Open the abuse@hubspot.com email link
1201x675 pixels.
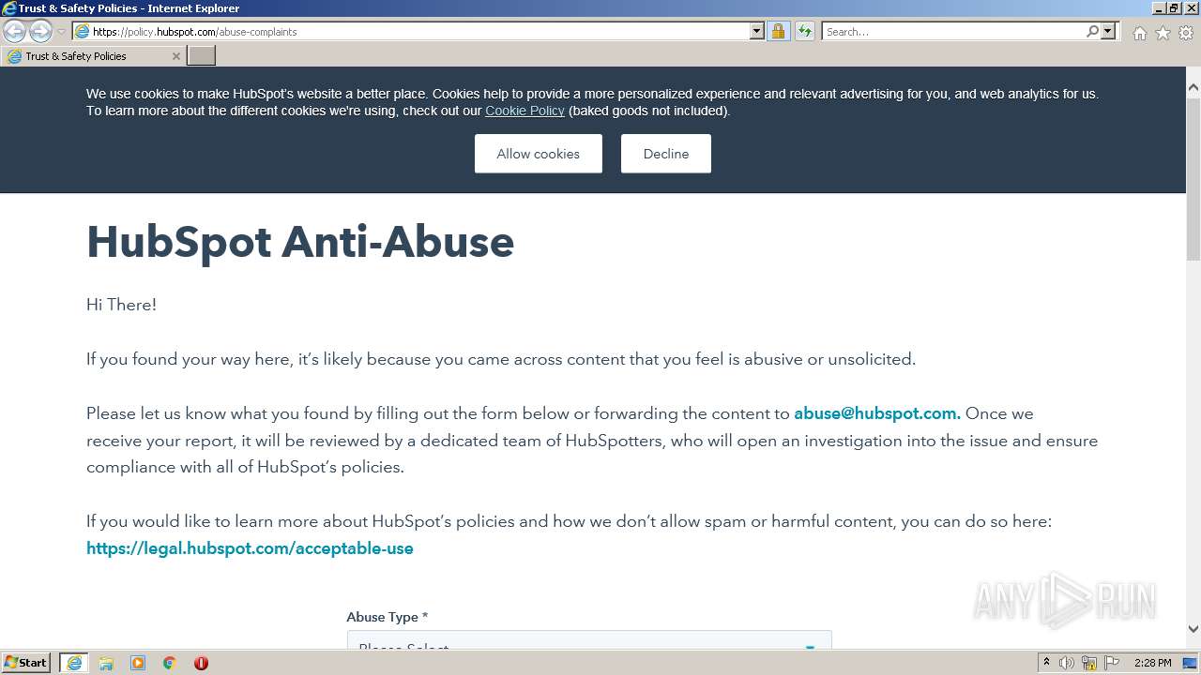(876, 413)
